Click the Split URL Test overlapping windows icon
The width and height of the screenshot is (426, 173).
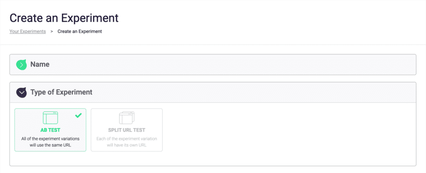pyautogui.click(x=126, y=118)
